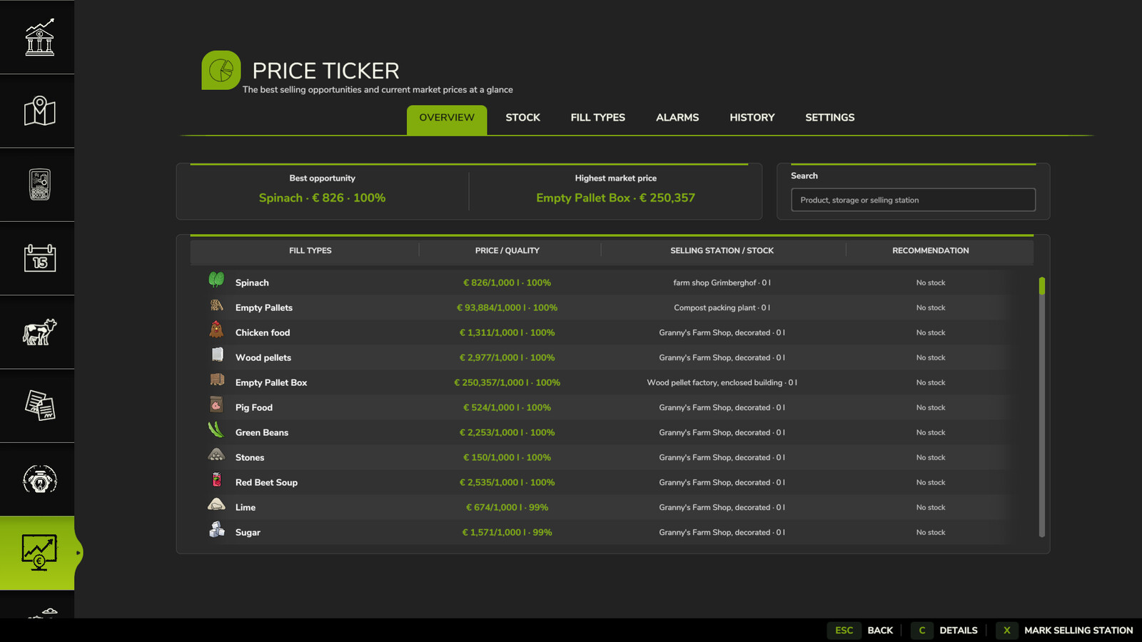Screen dimensions: 1142x642
Task: Click the Stones pile icon
Action: tap(216, 454)
